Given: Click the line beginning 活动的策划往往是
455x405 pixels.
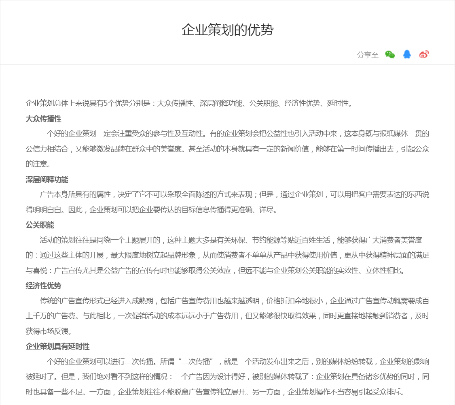Looking at the screenshot, I should [231, 240].
